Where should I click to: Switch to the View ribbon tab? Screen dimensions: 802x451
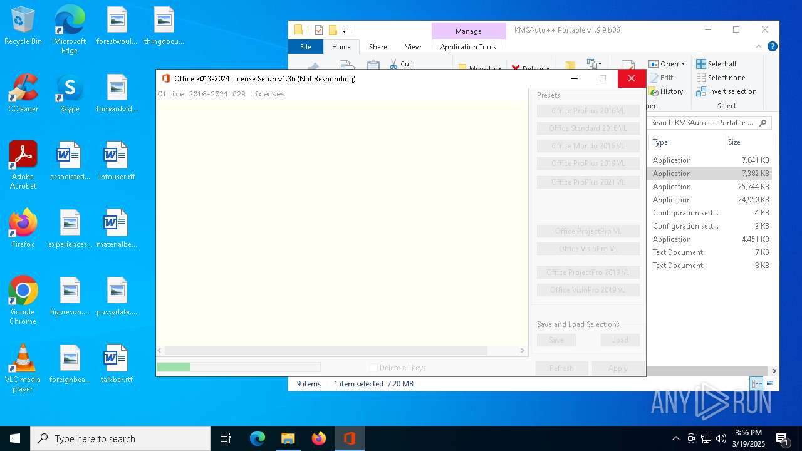pos(413,47)
